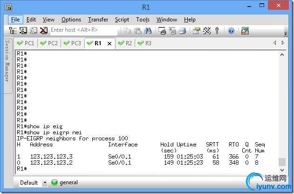This screenshot has width=294, height=194.
Task: Switch to the PC3 session tab
Action: click(72, 43)
